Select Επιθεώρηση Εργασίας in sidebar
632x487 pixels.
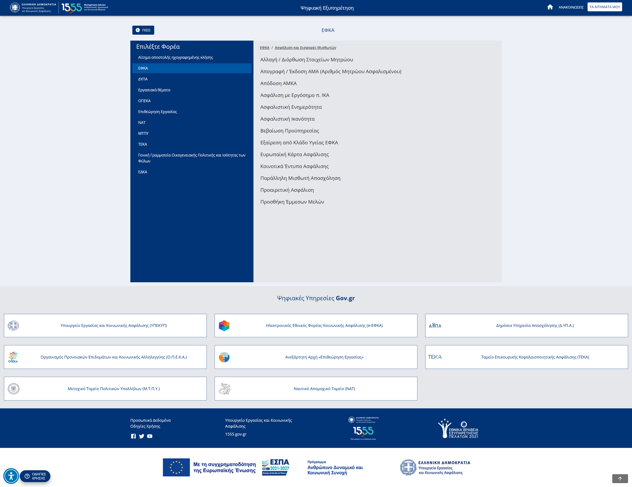(x=191, y=112)
